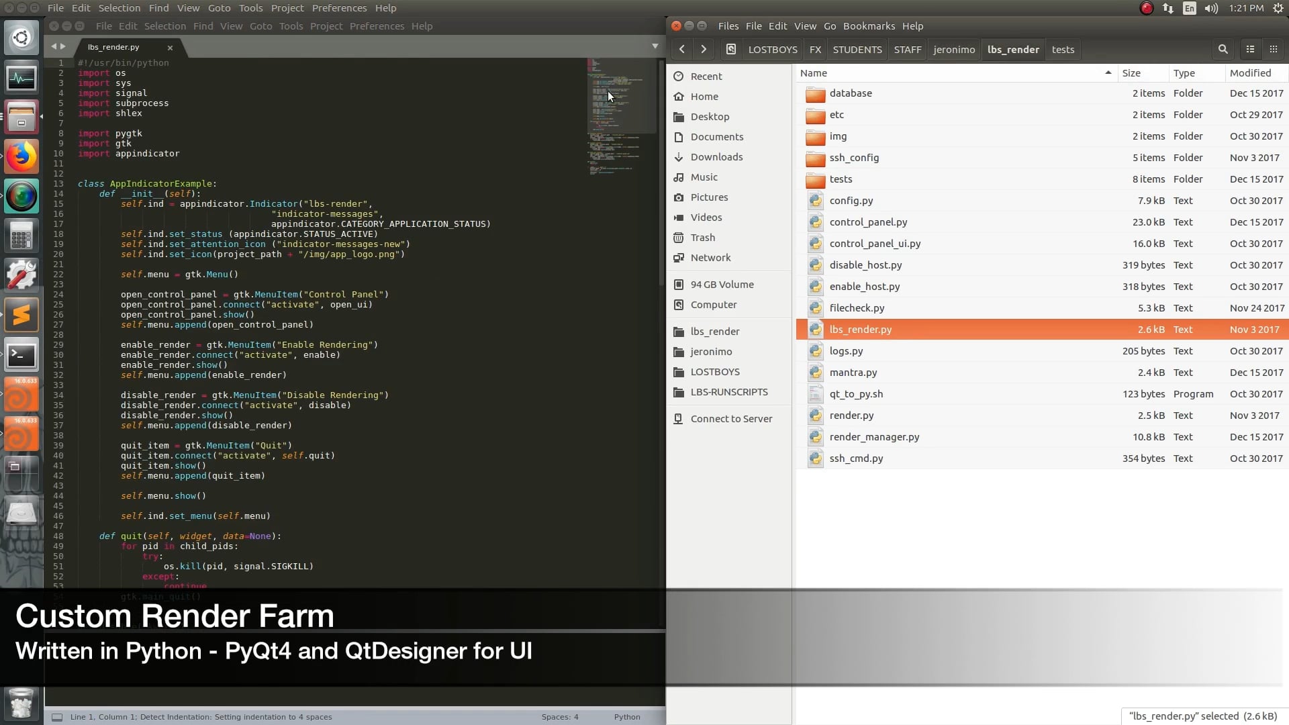The height and width of the screenshot is (725, 1289).
Task: Open Goto menu in Sublime window
Action: (x=261, y=26)
